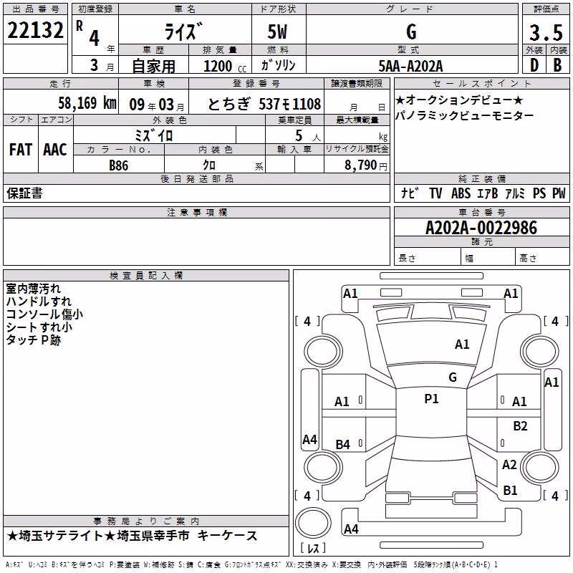Select displacement value 1200 cc
The width and height of the screenshot is (573, 573).
225,66
